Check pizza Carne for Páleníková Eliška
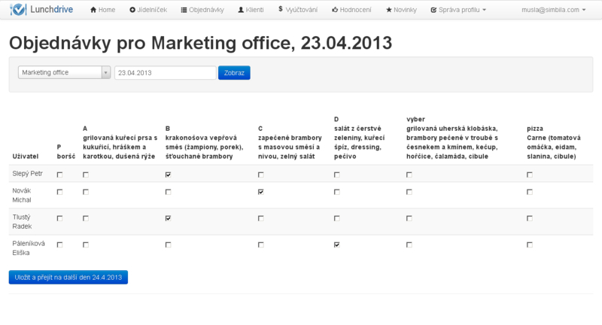Viewport: 602px width, 325px height. [x=530, y=245]
